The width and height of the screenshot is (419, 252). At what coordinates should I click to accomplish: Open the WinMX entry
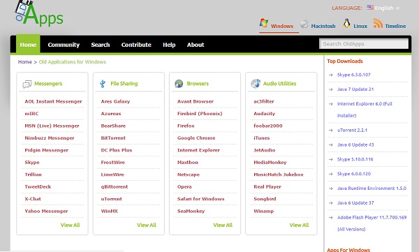click(x=110, y=211)
